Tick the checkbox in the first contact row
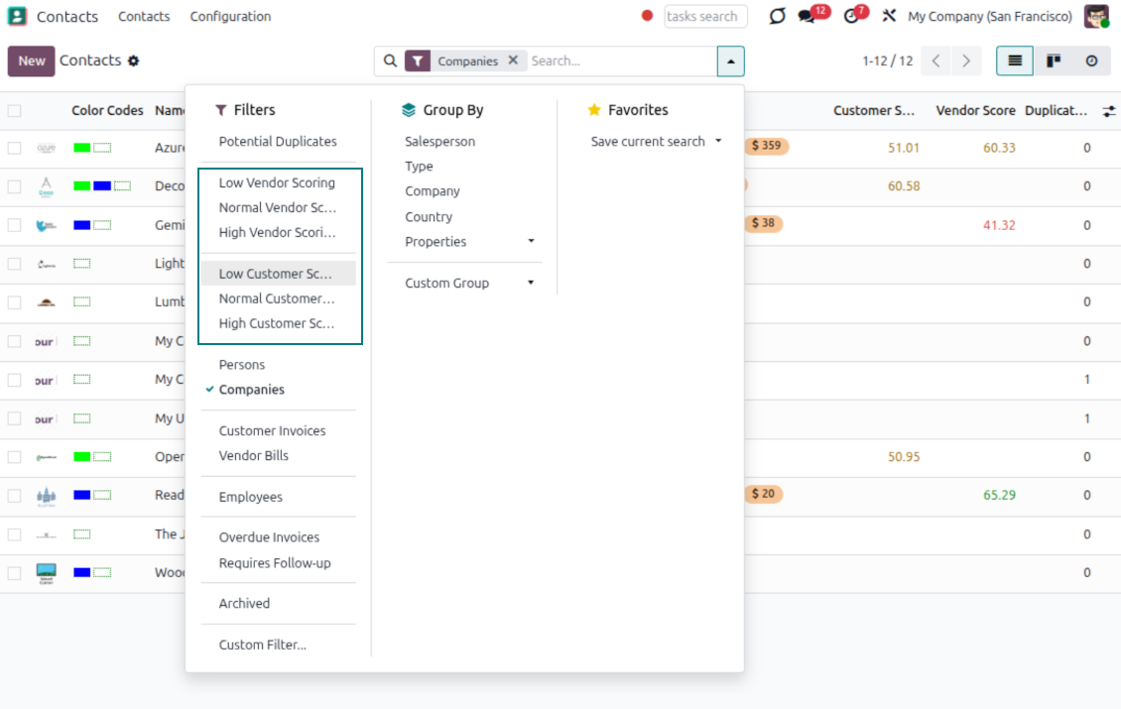 point(15,148)
